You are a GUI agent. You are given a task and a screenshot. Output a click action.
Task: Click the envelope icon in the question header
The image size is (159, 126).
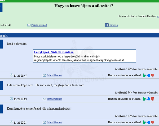click(x=29, y=25)
